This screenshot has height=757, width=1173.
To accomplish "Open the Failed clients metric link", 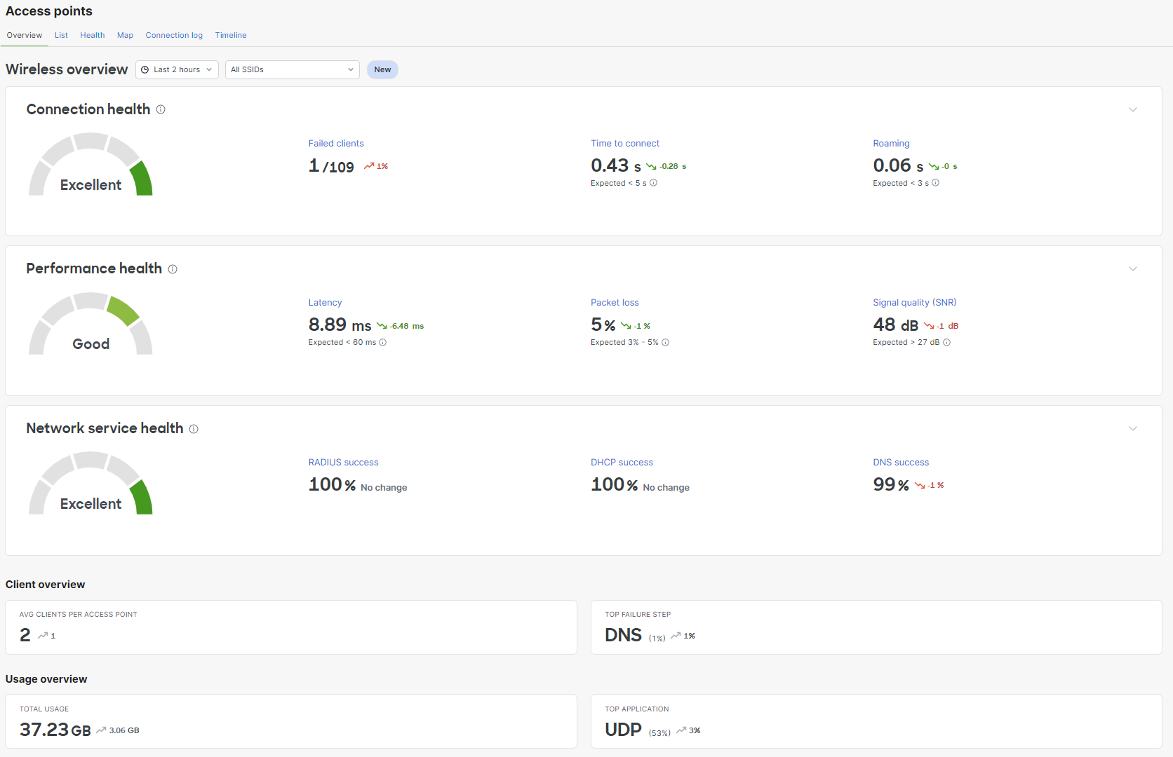I will [x=336, y=143].
